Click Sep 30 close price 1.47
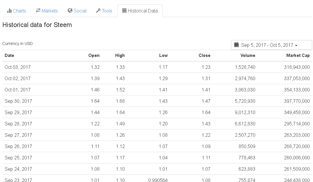Screen dimensions: 313x182 [206, 101]
